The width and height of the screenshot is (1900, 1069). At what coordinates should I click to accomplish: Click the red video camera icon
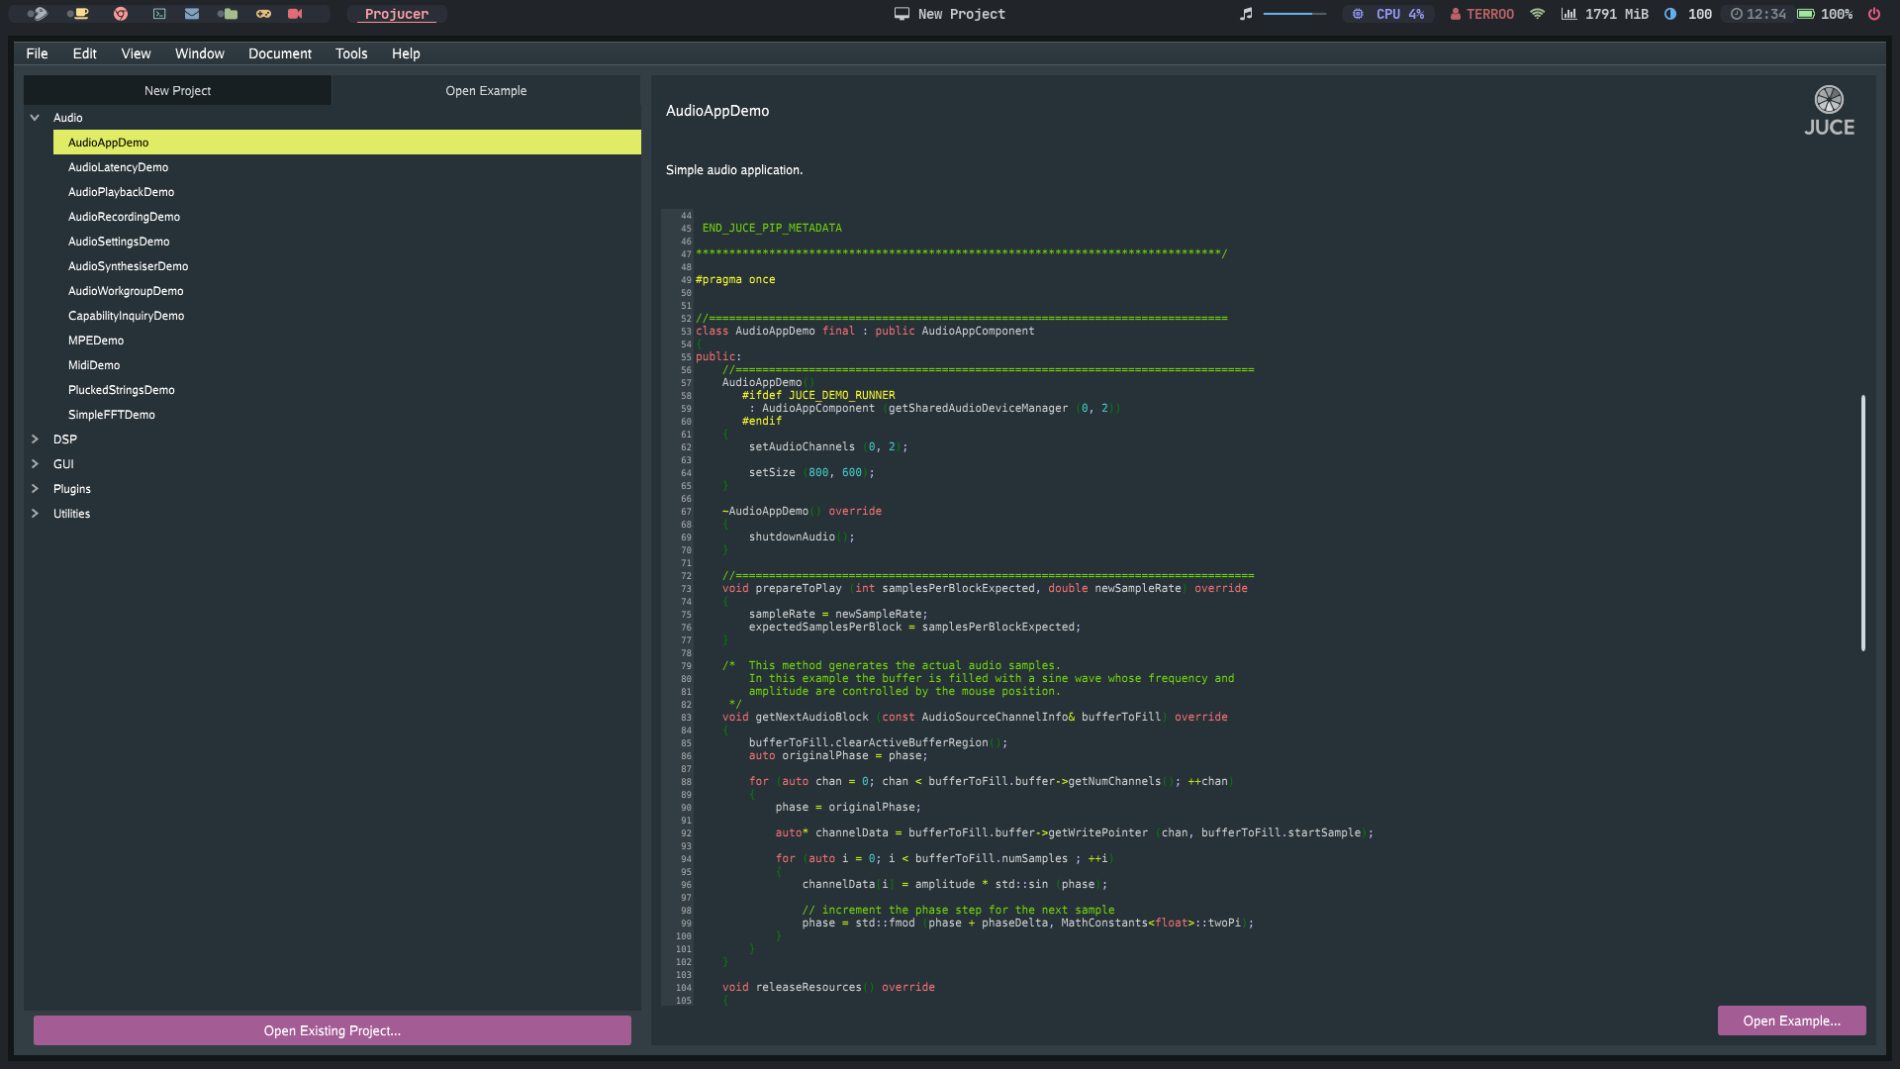[x=295, y=14]
